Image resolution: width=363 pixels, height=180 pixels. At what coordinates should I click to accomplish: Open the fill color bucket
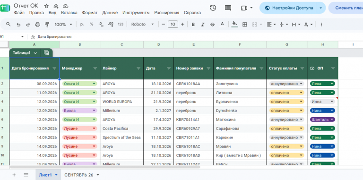[x=234, y=24]
